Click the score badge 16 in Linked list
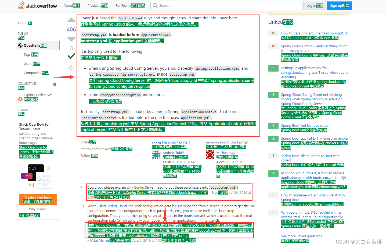Viewport: 386px width, 247px height. [x=273, y=33]
